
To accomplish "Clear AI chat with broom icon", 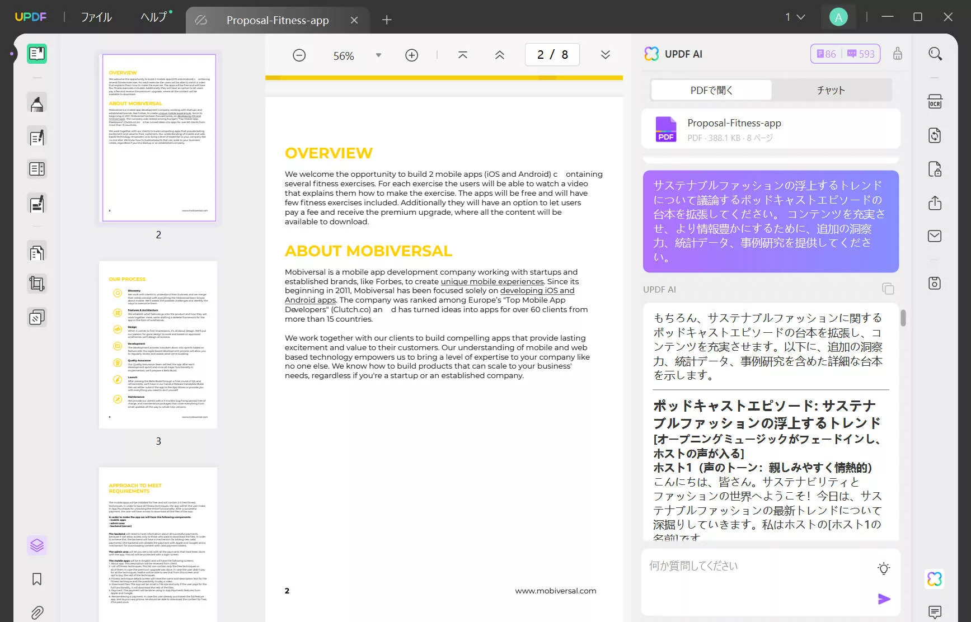I will (898, 54).
